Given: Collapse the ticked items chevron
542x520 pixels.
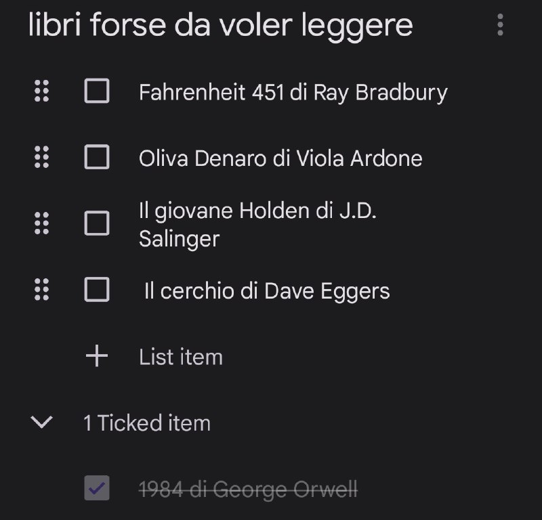Looking at the screenshot, I should (x=42, y=422).
